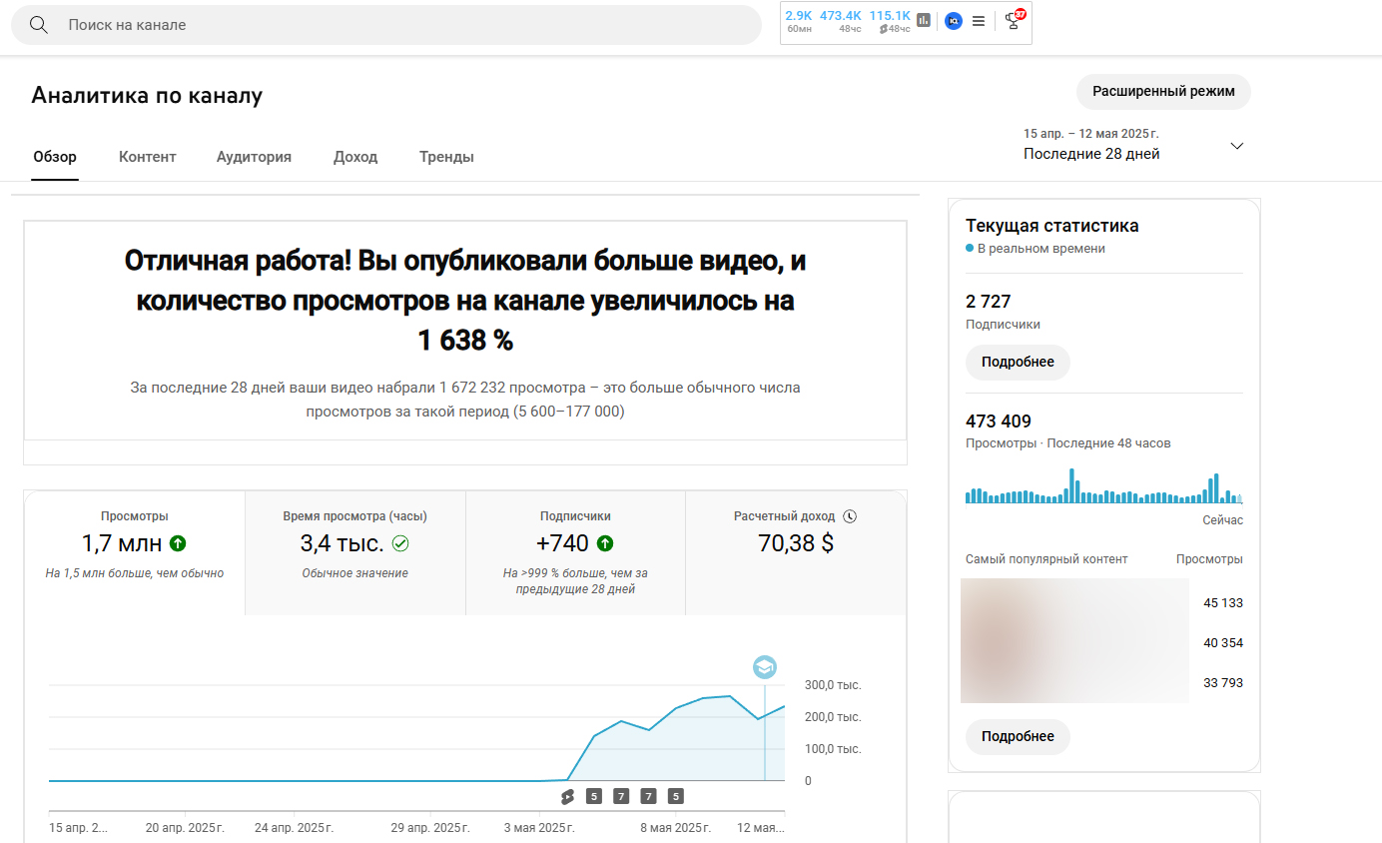
Task: Go to the Доход tab
Action: point(355,157)
